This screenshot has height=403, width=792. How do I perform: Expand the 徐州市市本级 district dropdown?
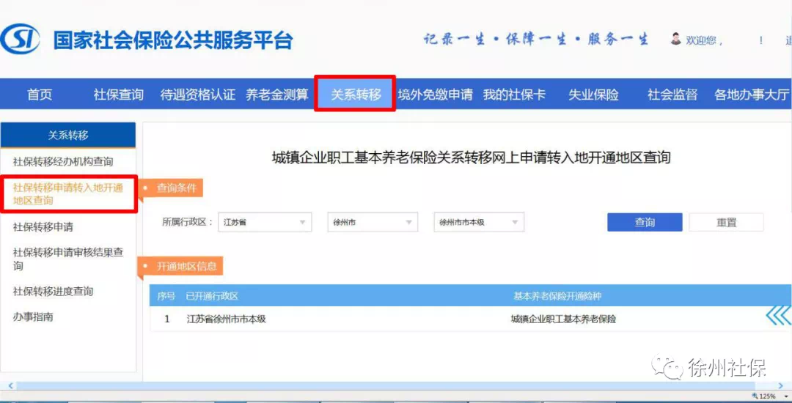coord(479,222)
